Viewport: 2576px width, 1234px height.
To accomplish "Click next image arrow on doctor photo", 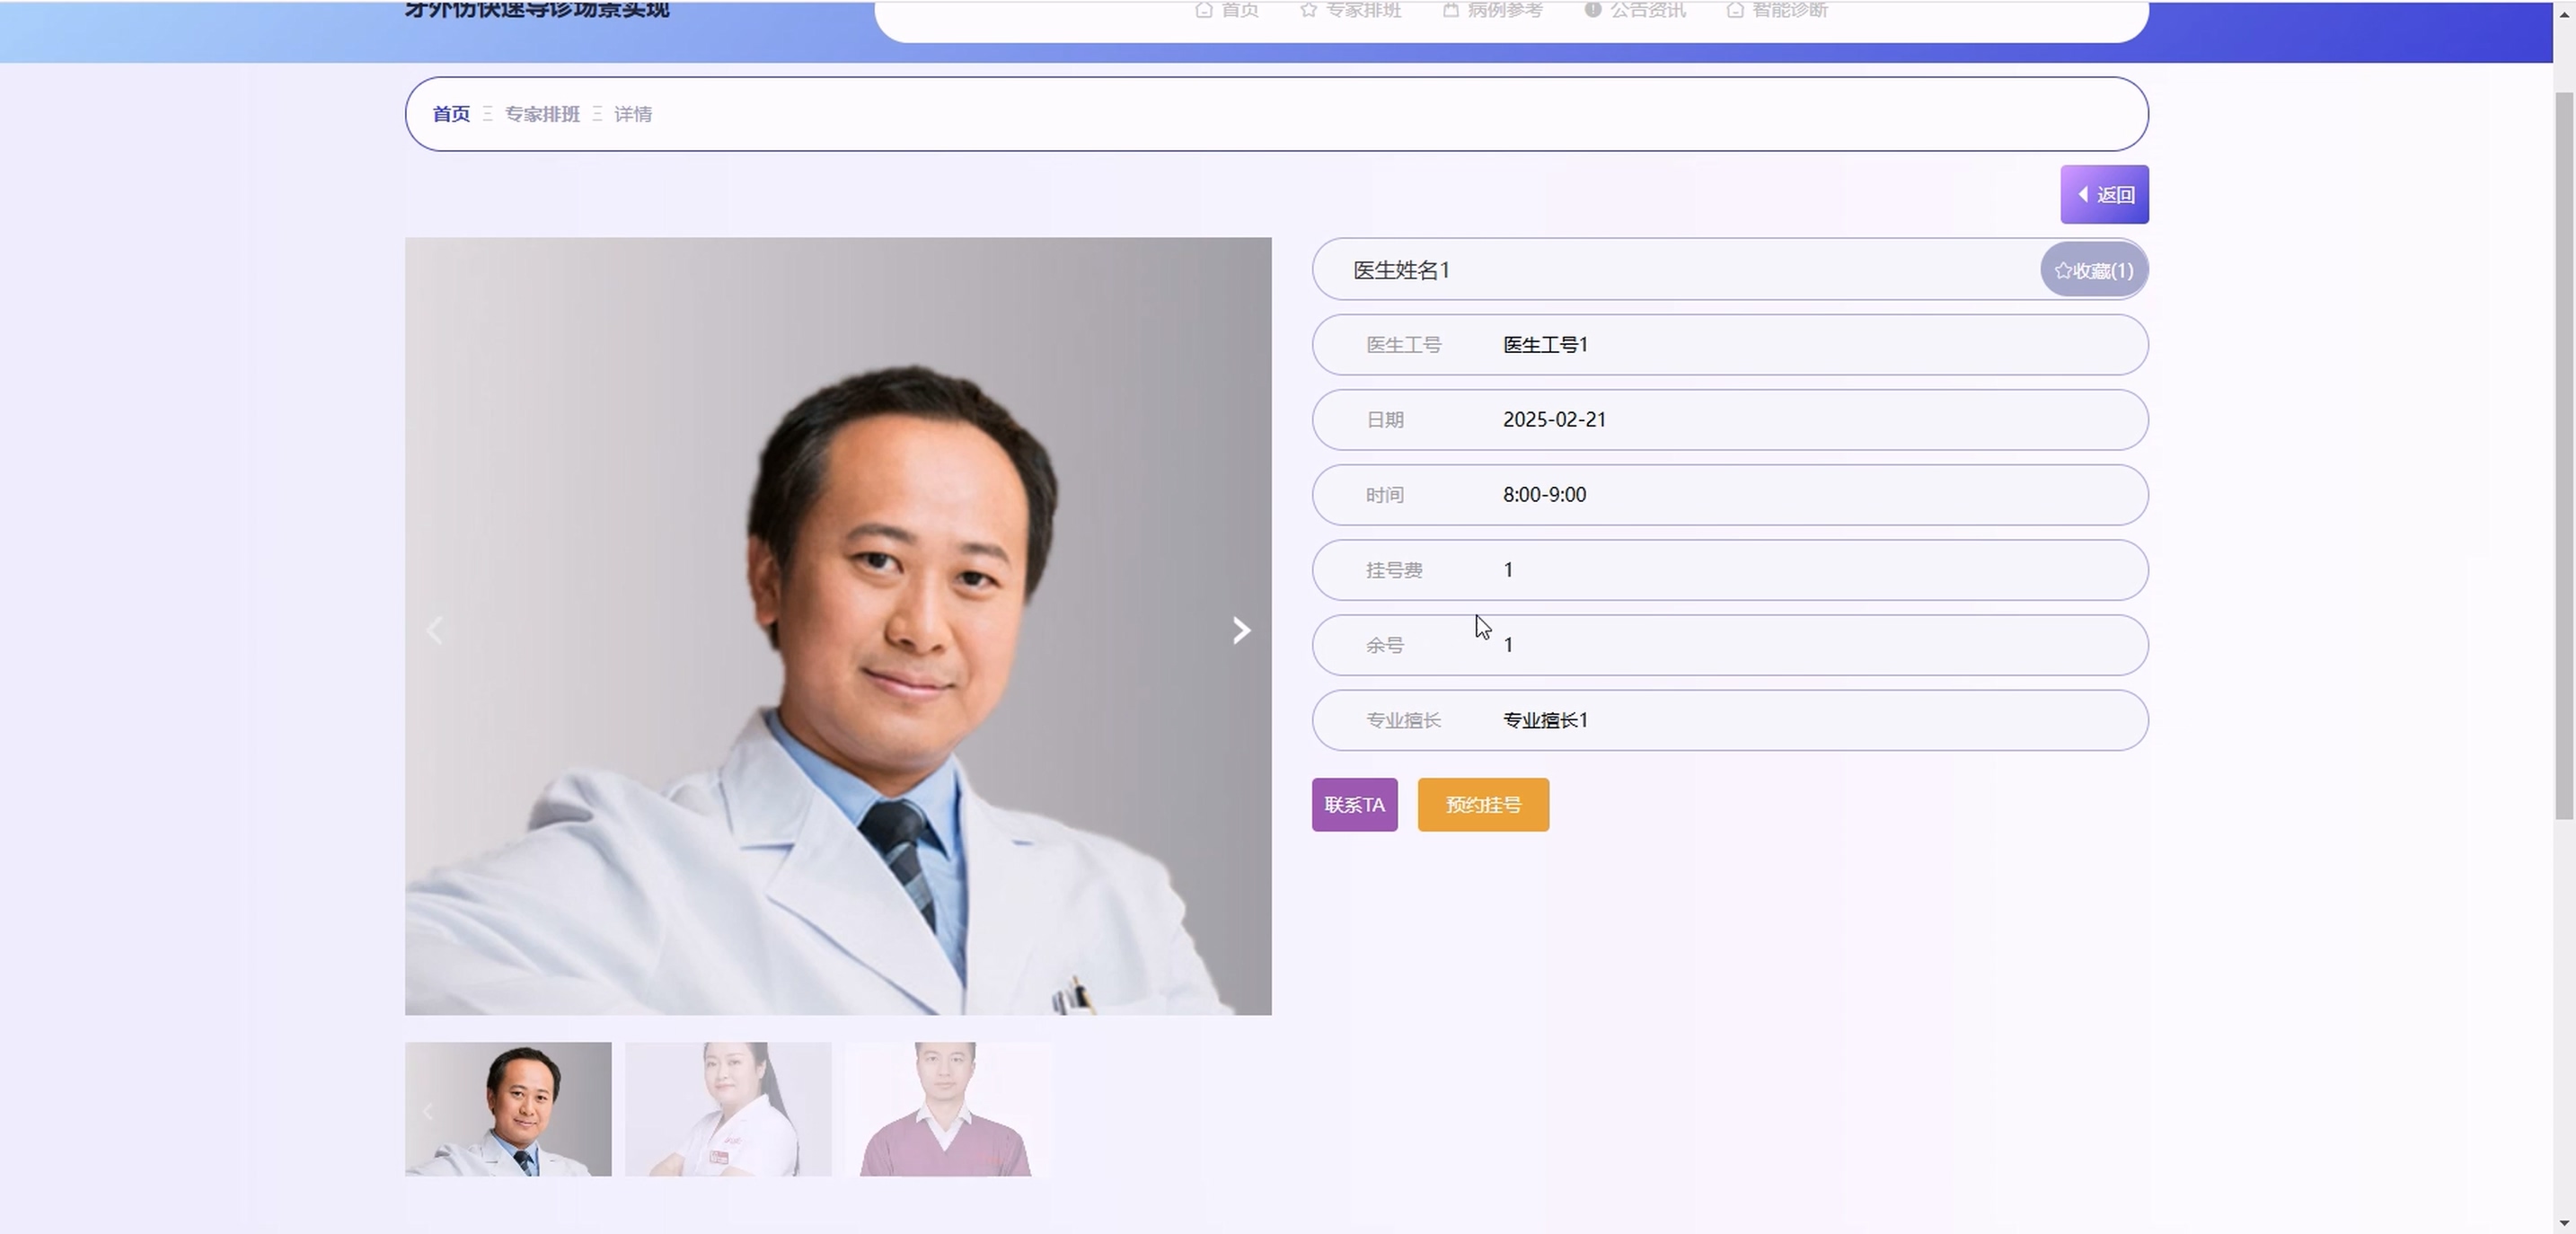I will [1241, 630].
